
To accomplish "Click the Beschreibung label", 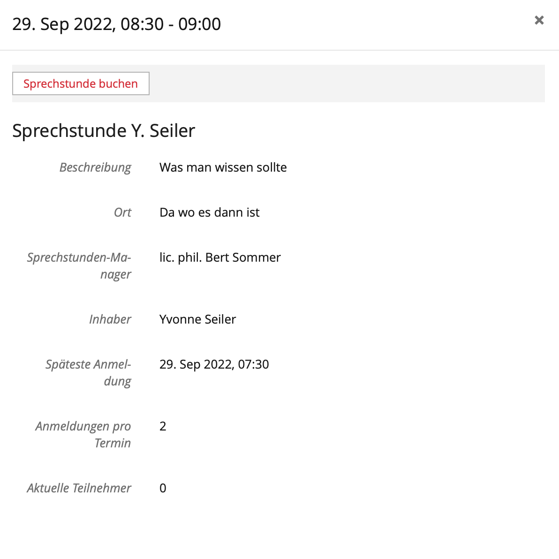I will pos(95,167).
